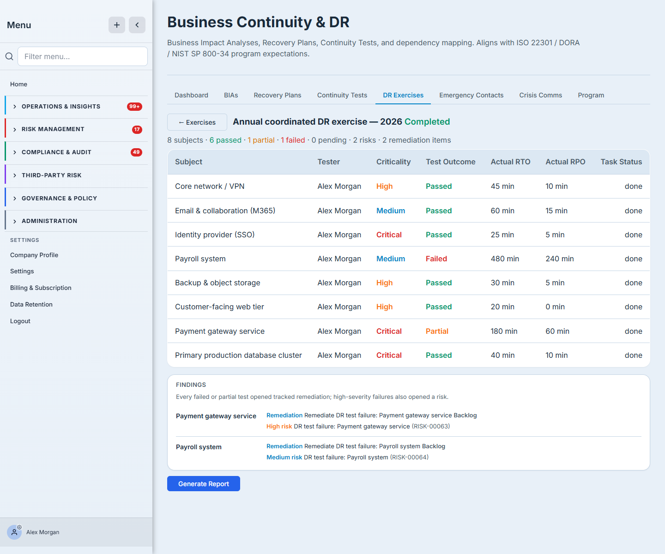The image size is (665, 554).
Task: Click the search magnifier icon in the sidebar
Action: (x=9, y=56)
